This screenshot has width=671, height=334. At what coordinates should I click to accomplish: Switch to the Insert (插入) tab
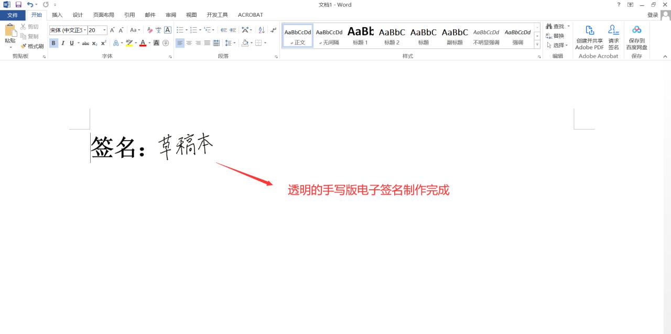click(x=57, y=15)
